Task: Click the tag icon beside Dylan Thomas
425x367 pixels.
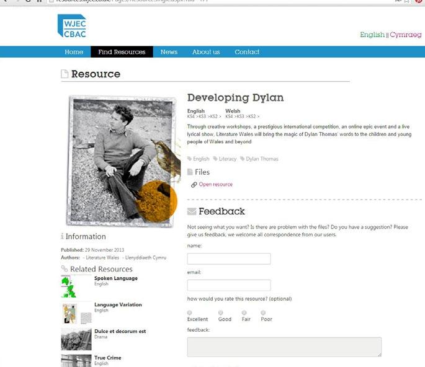Action: pyautogui.click(x=243, y=159)
